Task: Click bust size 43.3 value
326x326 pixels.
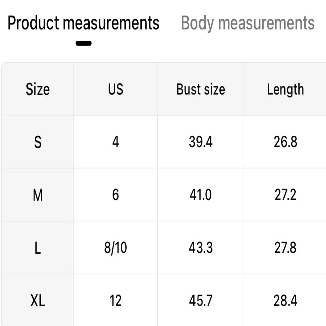Action: point(201,248)
